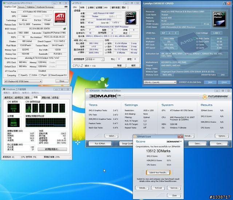
Task: Open the 選項(O) menu in Task Manager
Action: click(x=16, y=93)
